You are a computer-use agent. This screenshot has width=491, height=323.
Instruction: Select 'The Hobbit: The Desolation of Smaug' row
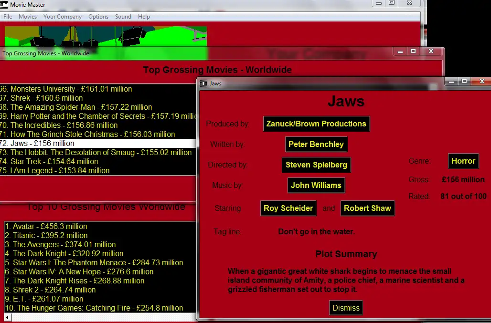point(98,152)
